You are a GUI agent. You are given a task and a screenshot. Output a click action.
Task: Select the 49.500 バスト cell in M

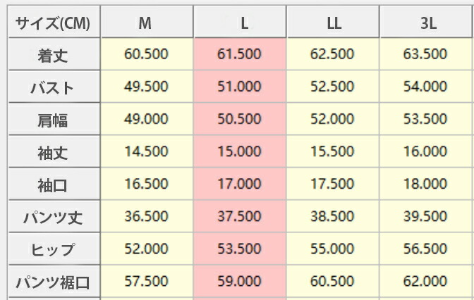tap(146, 87)
